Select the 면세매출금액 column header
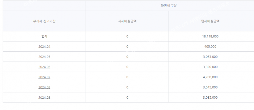The height and width of the screenshot is (110, 254). pyautogui.click(x=210, y=21)
